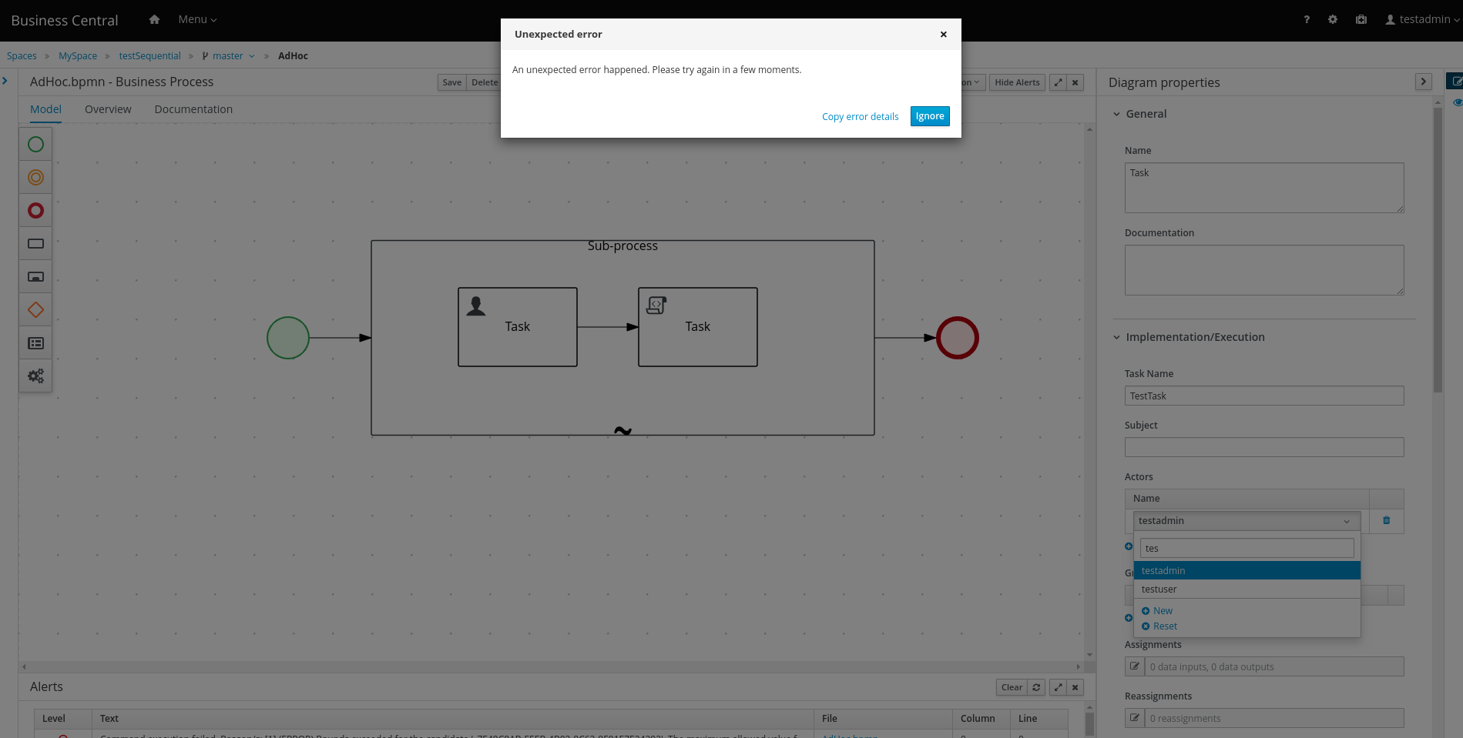Image resolution: width=1463 pixels, height=738 pixels.
Task: Select the Gateways diamond palette icon
Action: pyautogui.click(x=35, y=310)
